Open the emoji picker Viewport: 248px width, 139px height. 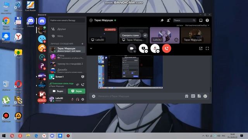[205, 96]
